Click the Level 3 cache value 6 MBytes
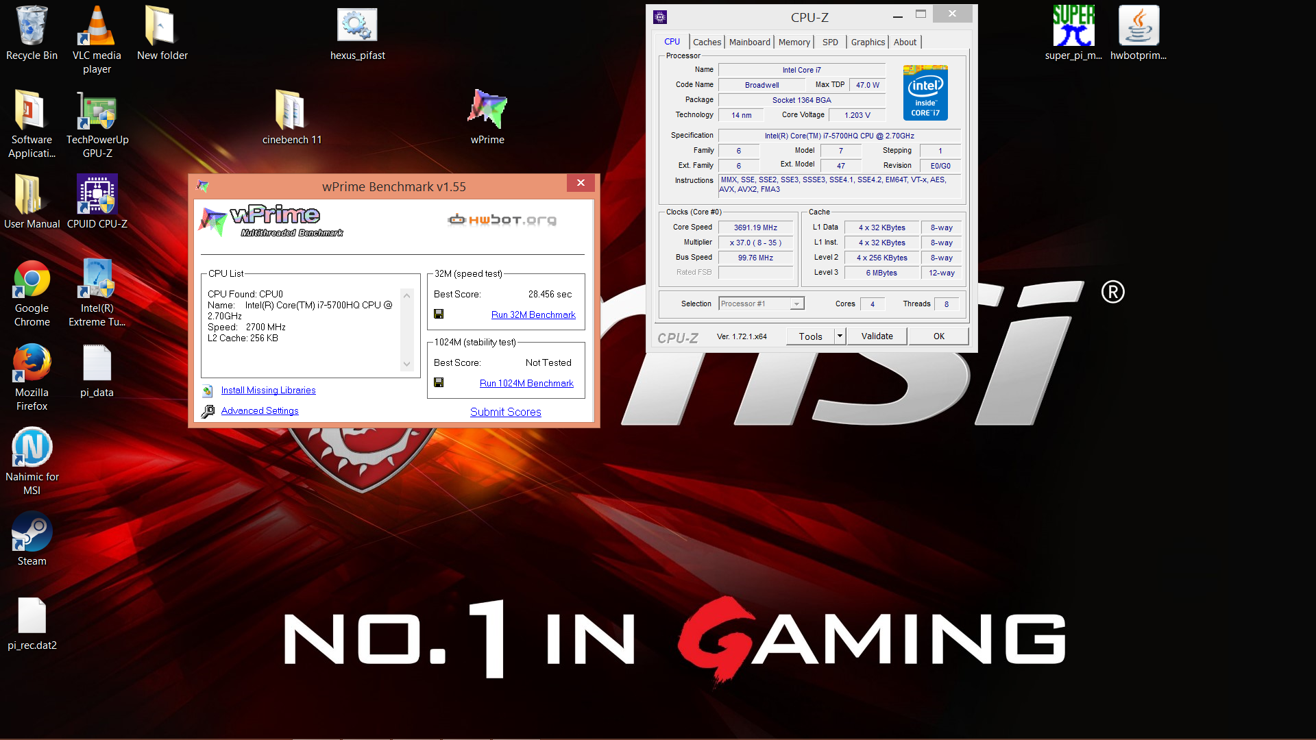1316x740 pixels. [881, 273]
